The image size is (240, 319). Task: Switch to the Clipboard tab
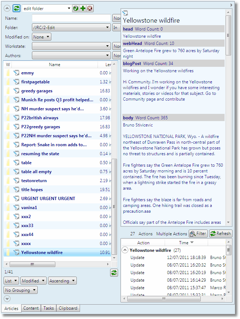(68, 308)
